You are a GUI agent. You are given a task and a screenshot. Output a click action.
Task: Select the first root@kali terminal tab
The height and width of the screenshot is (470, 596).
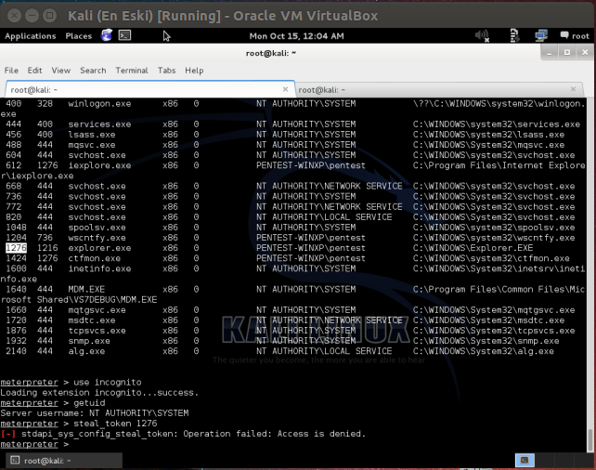(149, 89)
